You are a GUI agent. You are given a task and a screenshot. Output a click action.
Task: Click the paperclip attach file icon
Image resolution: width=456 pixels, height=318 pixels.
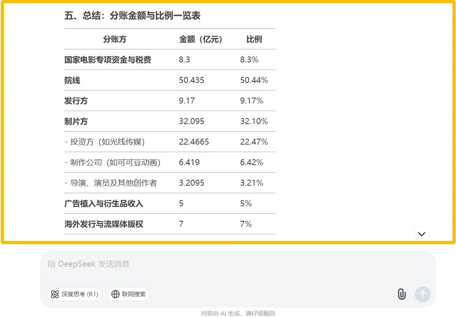coord(402,294)
